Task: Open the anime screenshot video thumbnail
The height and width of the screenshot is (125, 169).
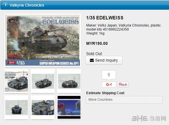Action: click(x=69, y=107)
